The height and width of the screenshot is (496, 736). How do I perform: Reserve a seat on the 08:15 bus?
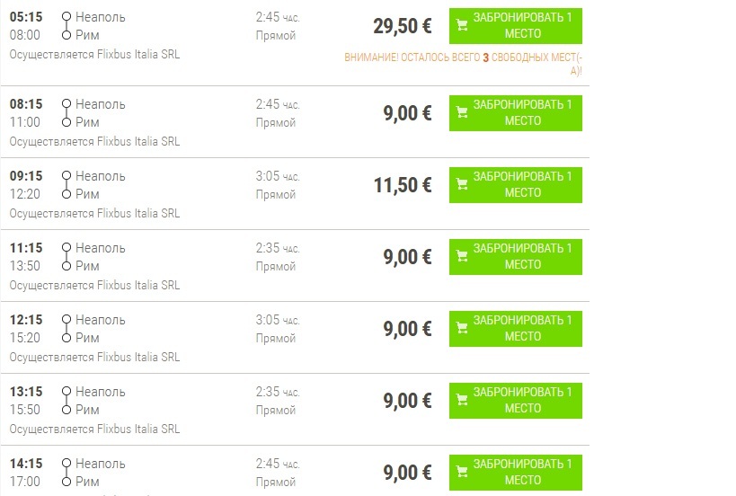click(x=516, y=112)
